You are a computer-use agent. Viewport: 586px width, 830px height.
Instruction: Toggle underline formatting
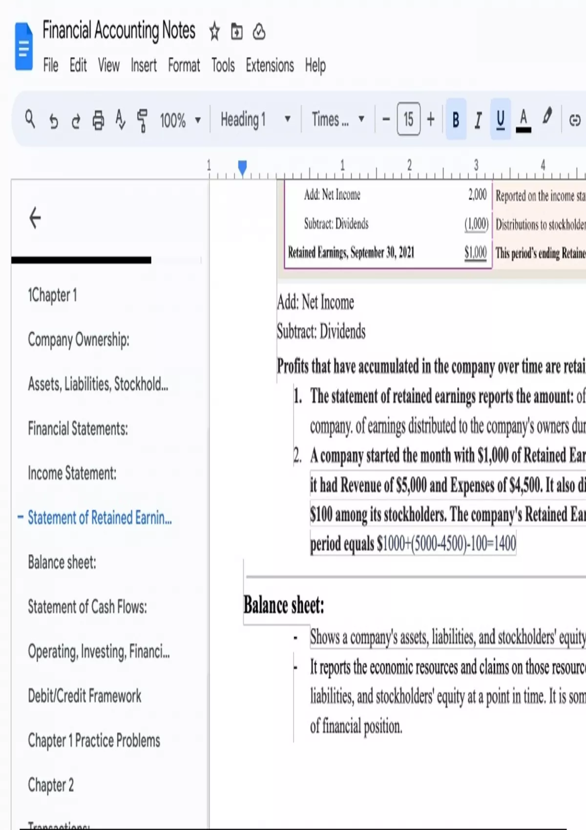coord(501,120)
